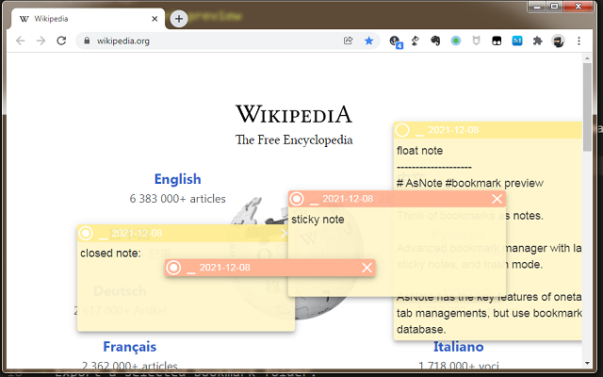Click the page scrollbar up arrow
Viewport: 603px width, 377px height.
pyautogui.click(x=587, y=58)
